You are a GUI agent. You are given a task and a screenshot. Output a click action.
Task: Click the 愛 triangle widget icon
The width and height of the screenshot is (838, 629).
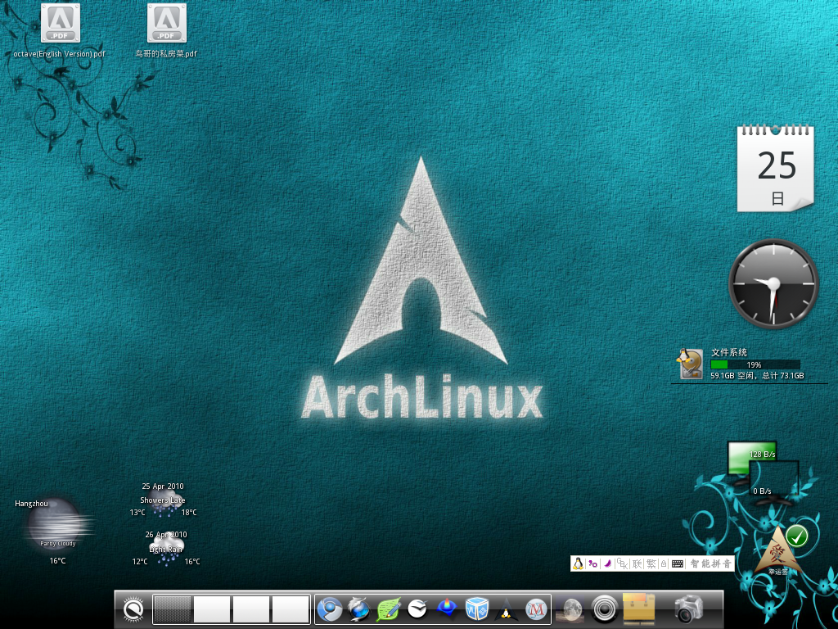[778, 551]
